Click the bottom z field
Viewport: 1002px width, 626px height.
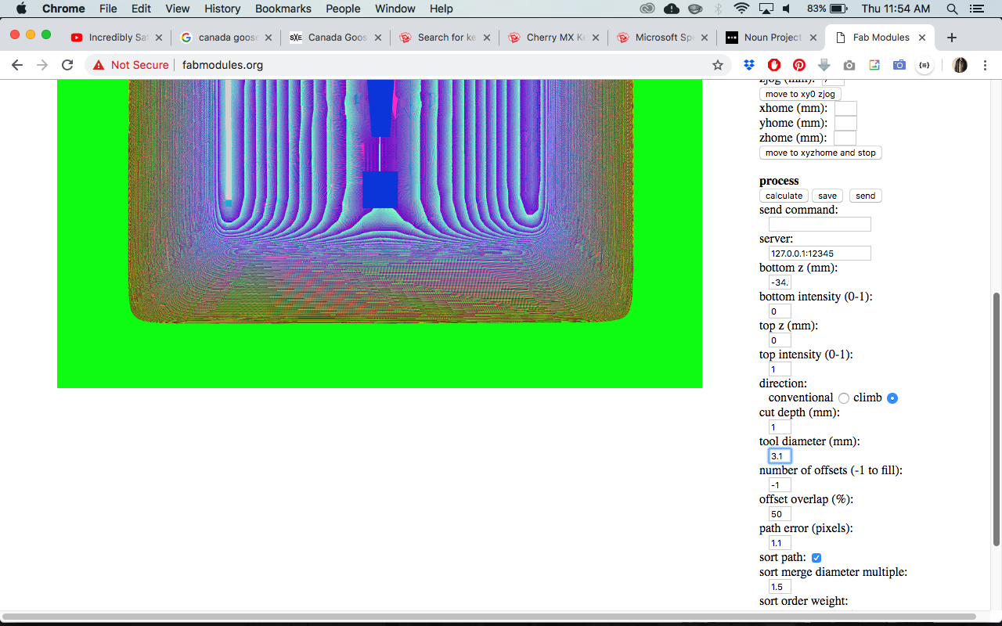tap(780, 282)
